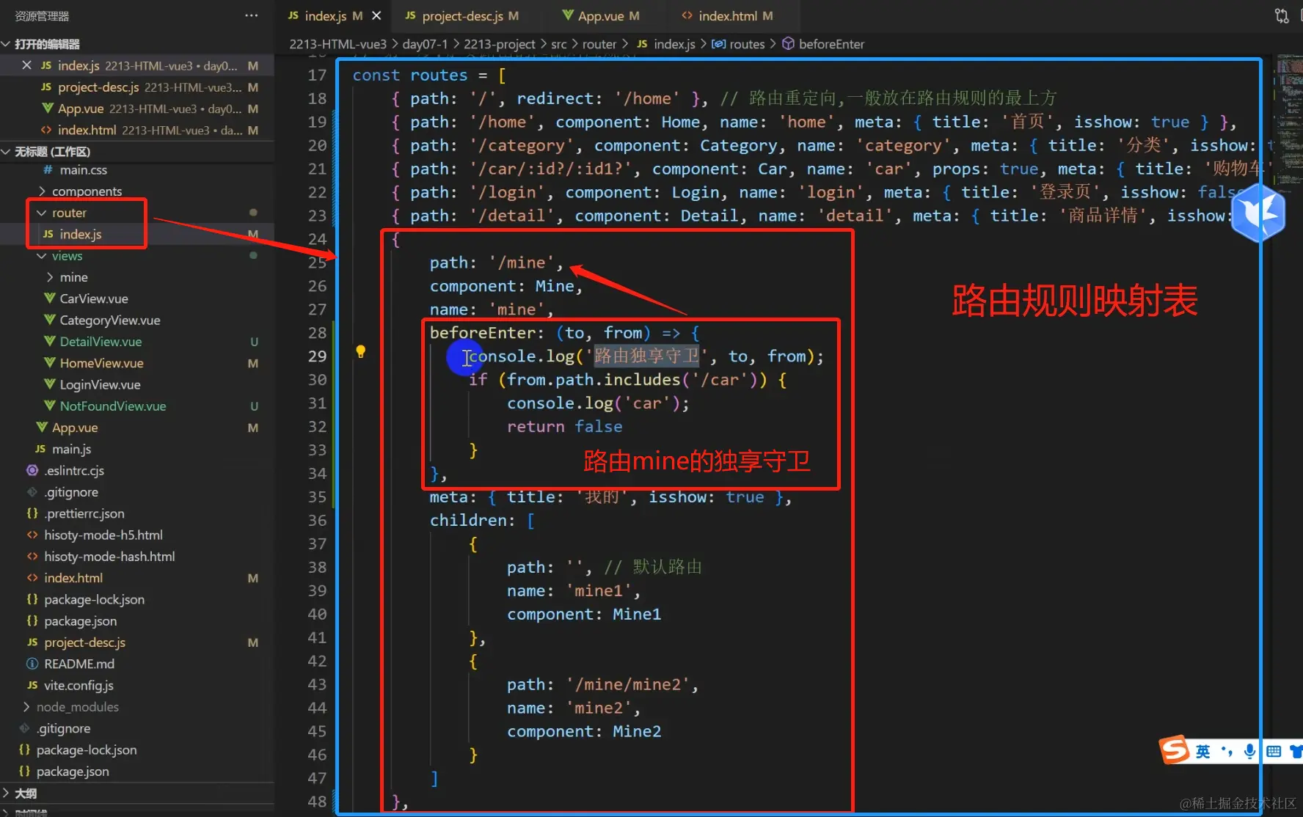Click the routes symbol in the breadcrumb
This screenshot has width=1303, height=817.
(x=739, y=44)
